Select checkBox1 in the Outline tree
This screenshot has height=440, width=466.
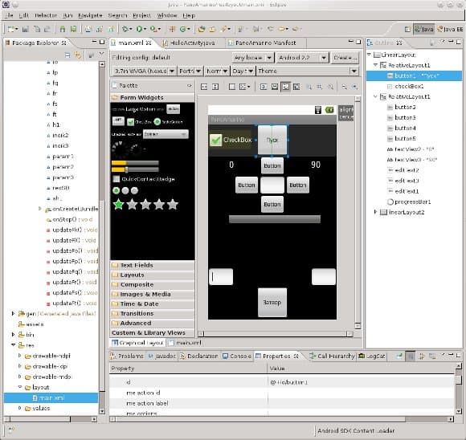coord(409,86)
